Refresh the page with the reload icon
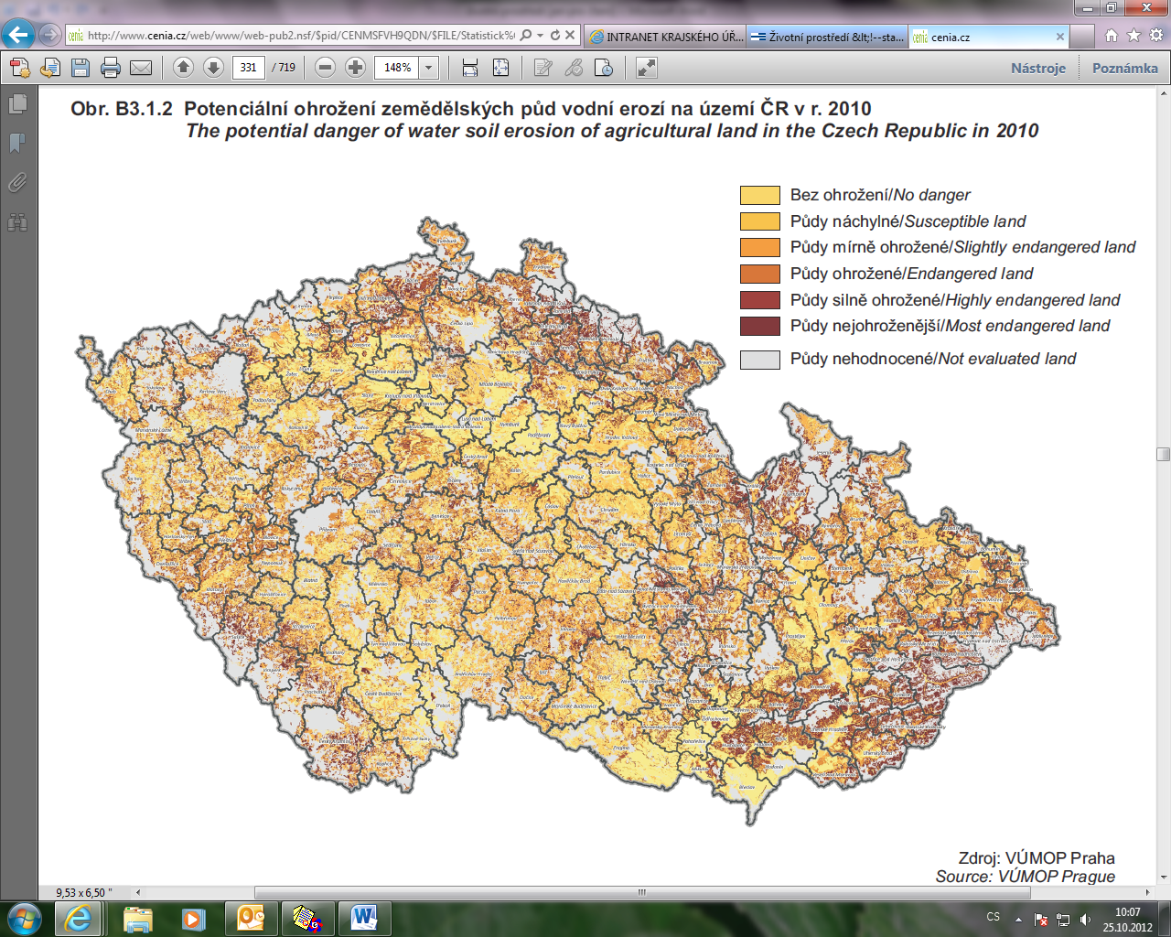This screenshot has height=937, width=1171. (x=555, y=36)
